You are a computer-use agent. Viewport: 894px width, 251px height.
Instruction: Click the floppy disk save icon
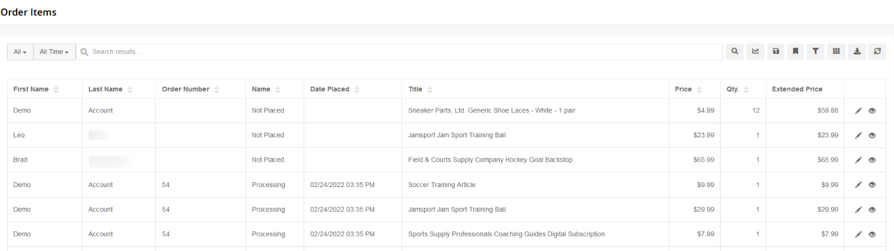point(776,52)
